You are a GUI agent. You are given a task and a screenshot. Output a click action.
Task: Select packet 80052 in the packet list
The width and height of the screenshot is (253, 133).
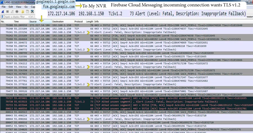click(x=126, y=126)
